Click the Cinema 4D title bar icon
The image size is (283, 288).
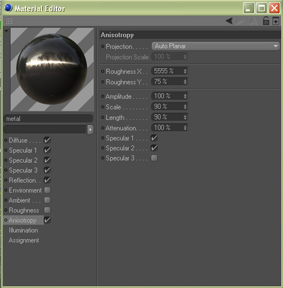click(8, 8)
